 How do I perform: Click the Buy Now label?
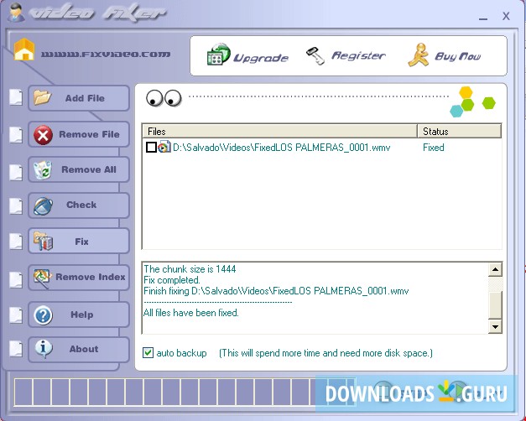pyautogui.click(x=457, y=56)
